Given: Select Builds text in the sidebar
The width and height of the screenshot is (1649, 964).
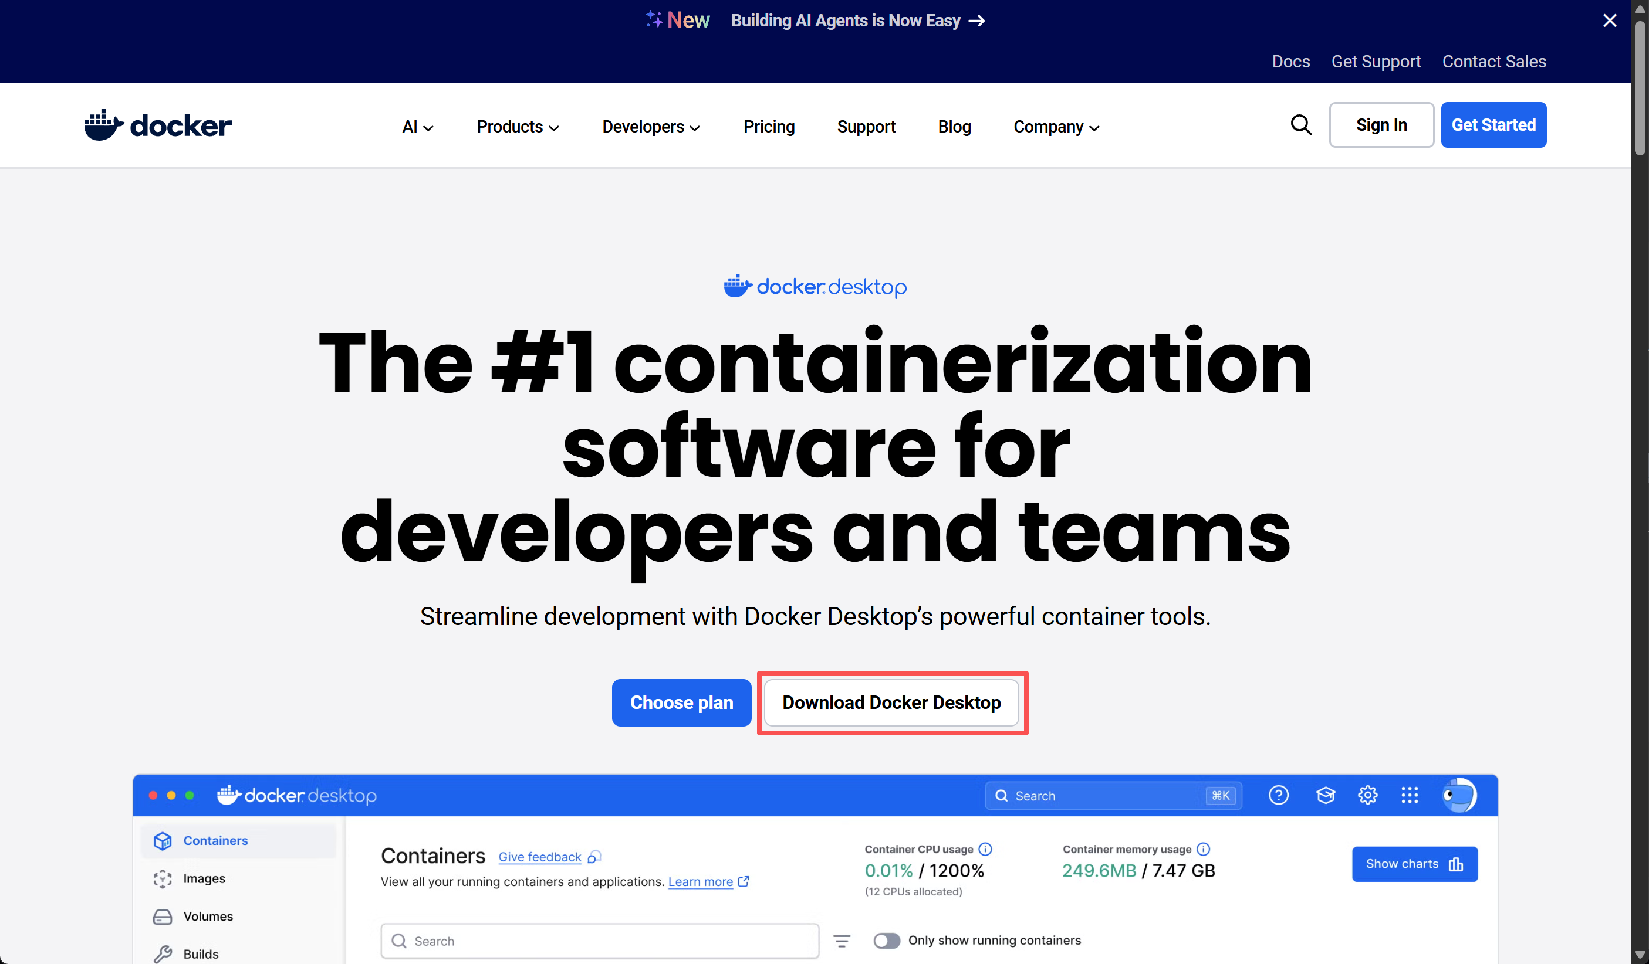Looking at the screenshot, I should click(200, 954).
